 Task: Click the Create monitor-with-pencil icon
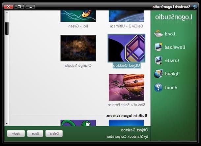pos(158,60)
